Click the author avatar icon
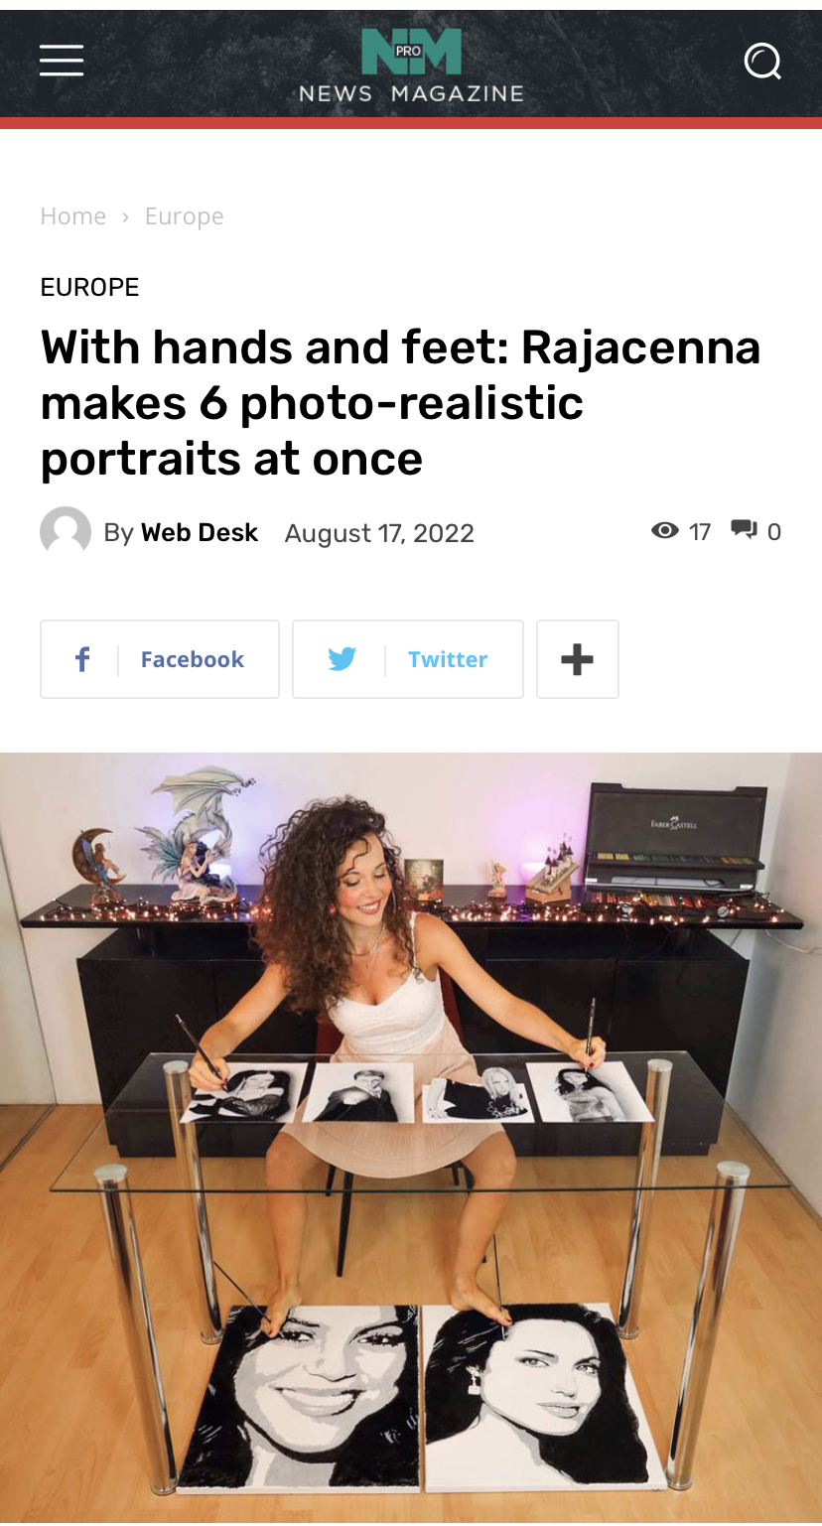This screenshot has height=1526, width=822. tap(66, 532)
